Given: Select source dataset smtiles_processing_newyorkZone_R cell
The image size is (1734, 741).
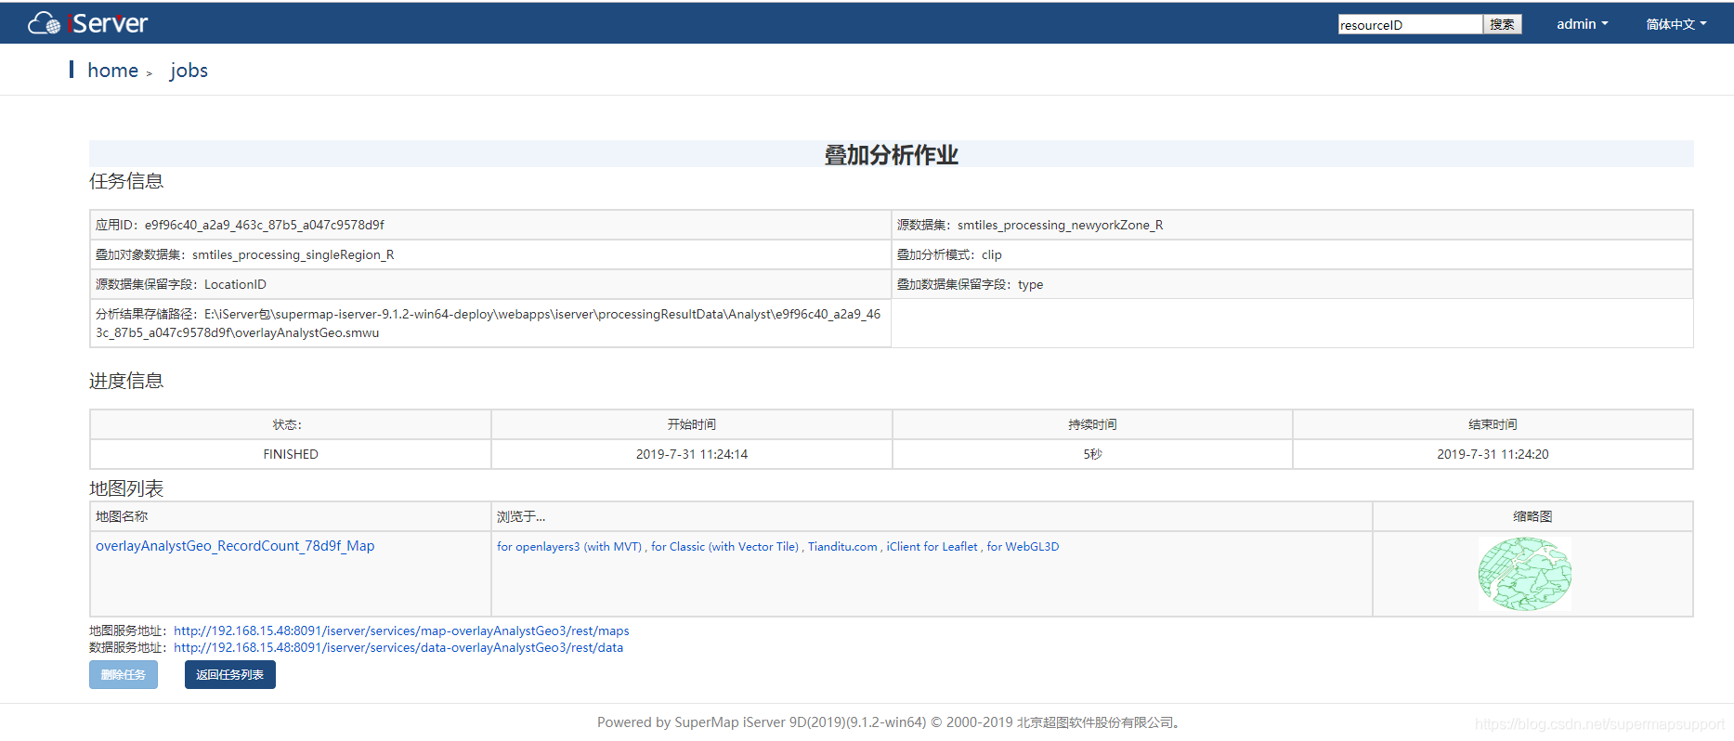Looking at the screenshot, I should pyautogui.click(x=1292, y=225).
